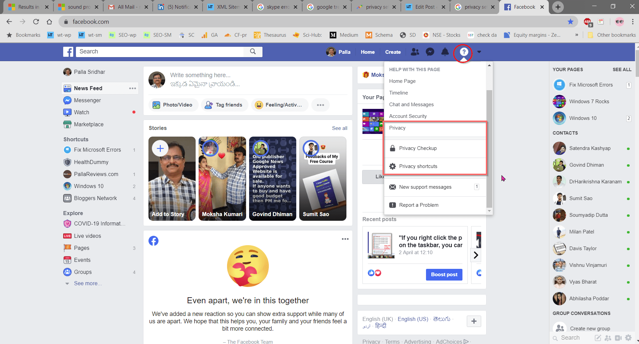Open a new browser tab
Image resolution: width=639 pixels, height=344 pixels.
point(558,7)
